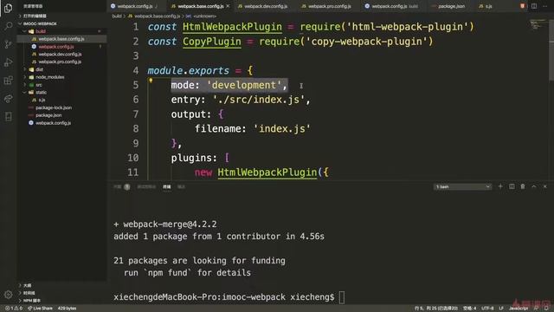The height and width of the screenshot is (312, 554).
Task: Kill the terminal with trash icon
Action: pyautogui.click(x=523, y=186)
